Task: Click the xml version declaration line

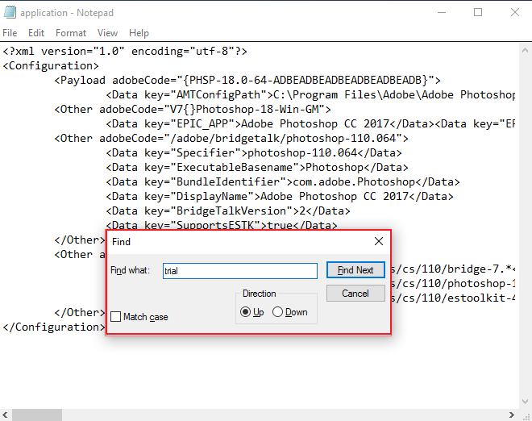Action: tap(125, 52)
